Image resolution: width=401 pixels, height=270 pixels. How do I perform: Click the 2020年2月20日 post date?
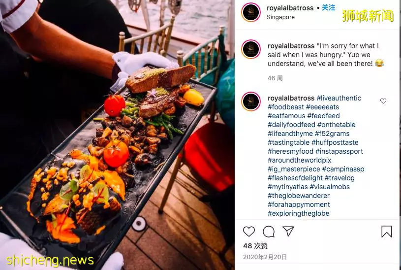coord(265,257)
